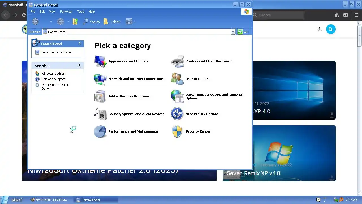362x204 pixels.
Task: Click the Security Center text link
Action: pyautogui.click(x=198, y=132)
